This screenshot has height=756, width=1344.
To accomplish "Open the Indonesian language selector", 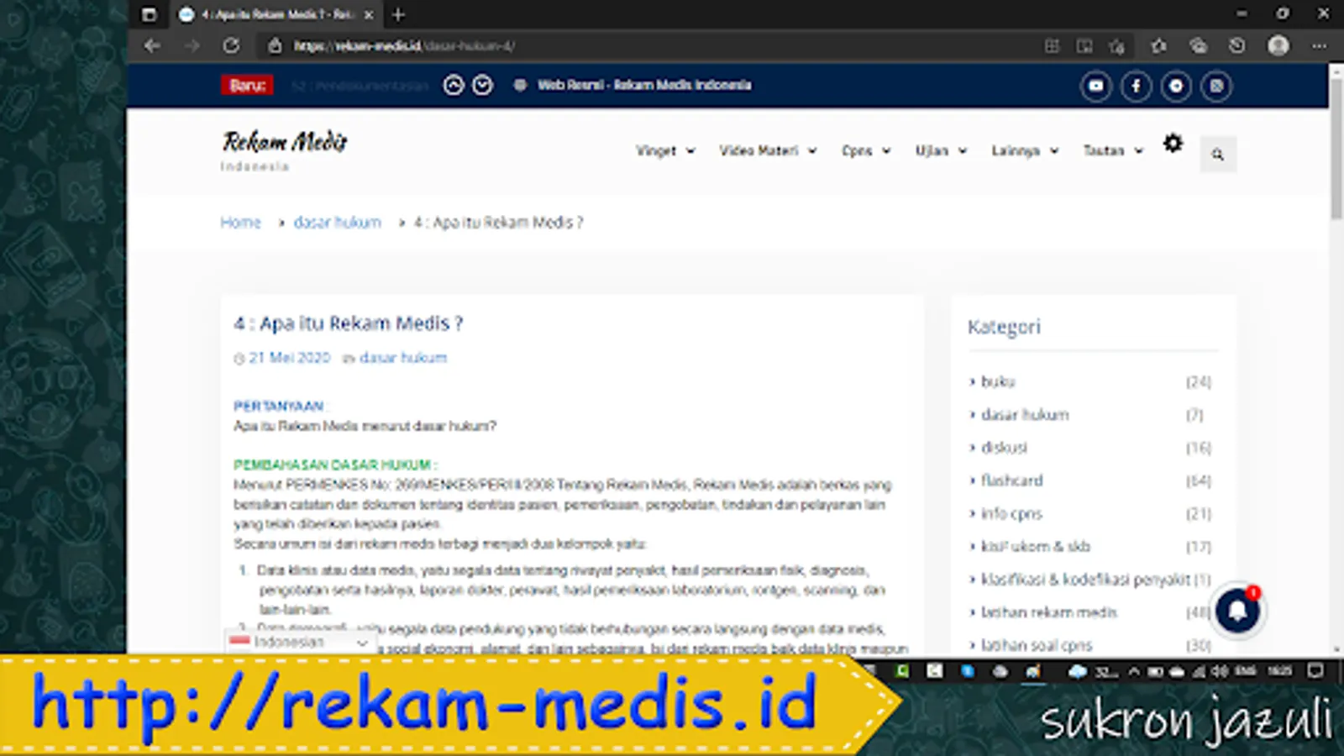I will coord(299,642).
